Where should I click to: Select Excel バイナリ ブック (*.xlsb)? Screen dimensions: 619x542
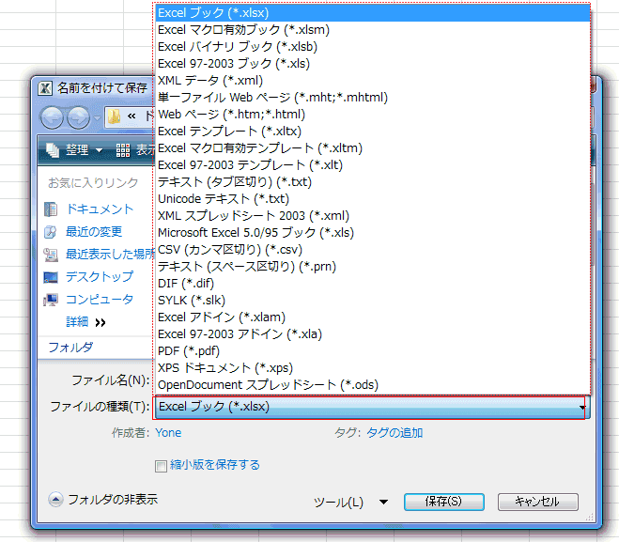point(371,47)
